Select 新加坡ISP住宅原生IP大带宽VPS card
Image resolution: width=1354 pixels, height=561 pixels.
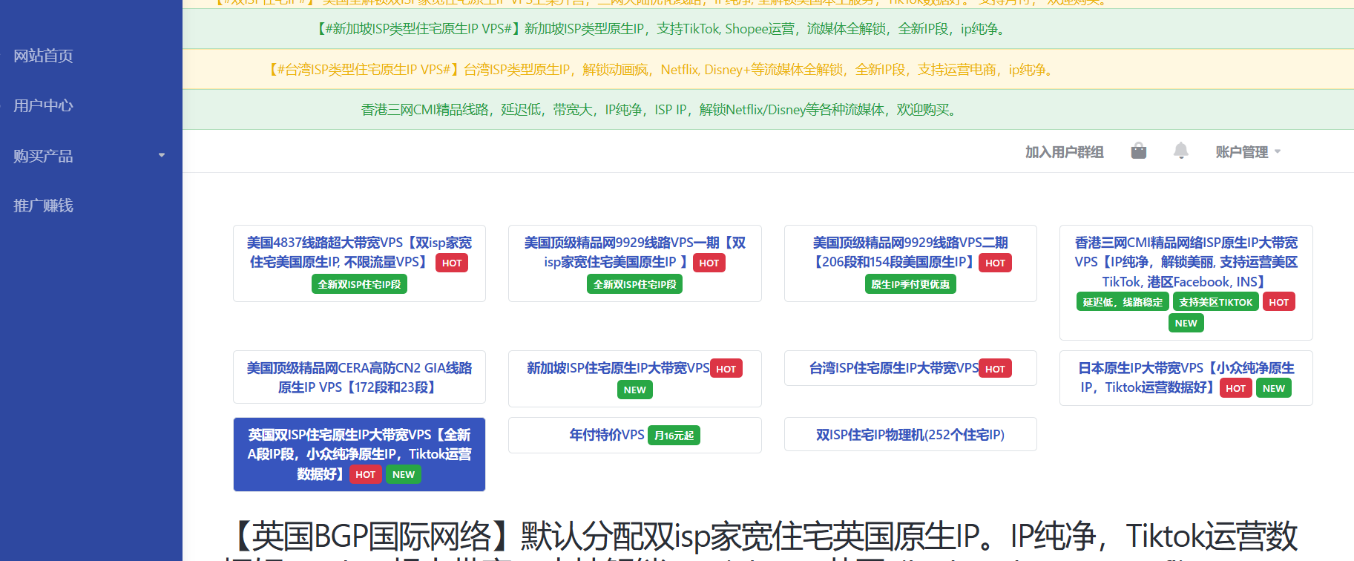[635, 378]
